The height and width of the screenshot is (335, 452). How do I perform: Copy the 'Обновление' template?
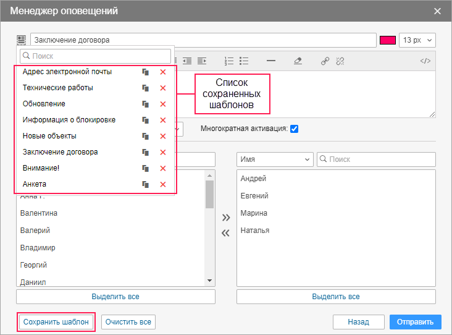tap(146, 104)
